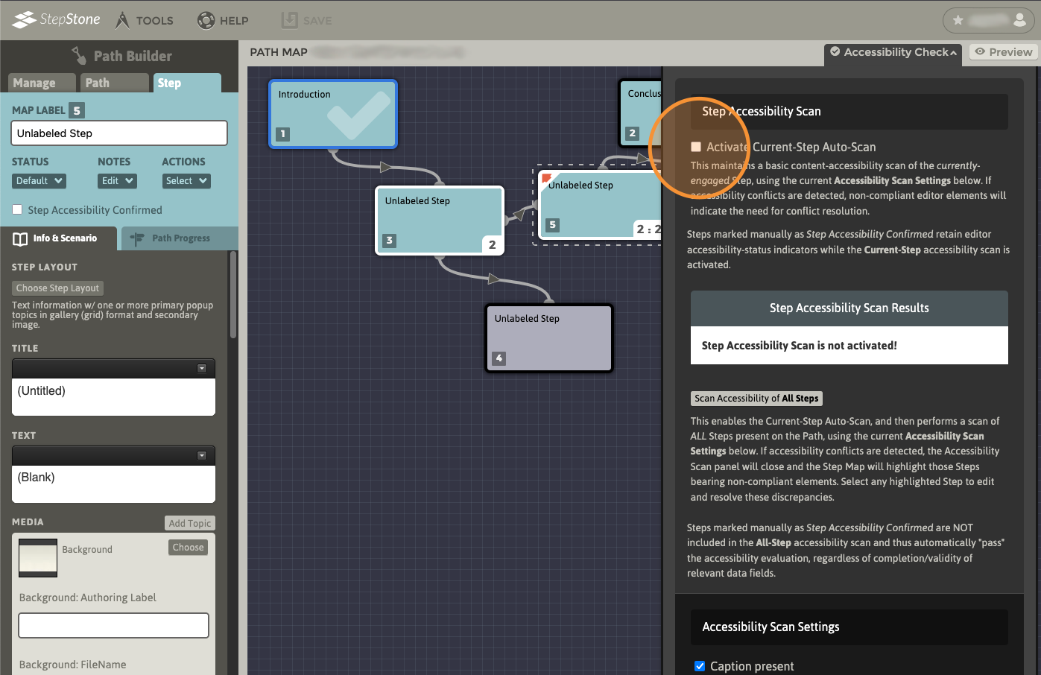Screen dimensions: 1041x675
Task: Click the Background media thumbnail swatch
Action: 38,558
